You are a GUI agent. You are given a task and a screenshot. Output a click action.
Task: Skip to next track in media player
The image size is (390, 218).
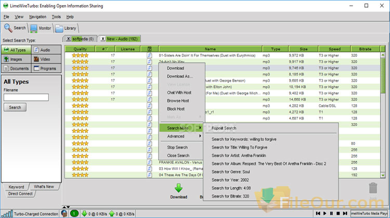pos(345,213)
